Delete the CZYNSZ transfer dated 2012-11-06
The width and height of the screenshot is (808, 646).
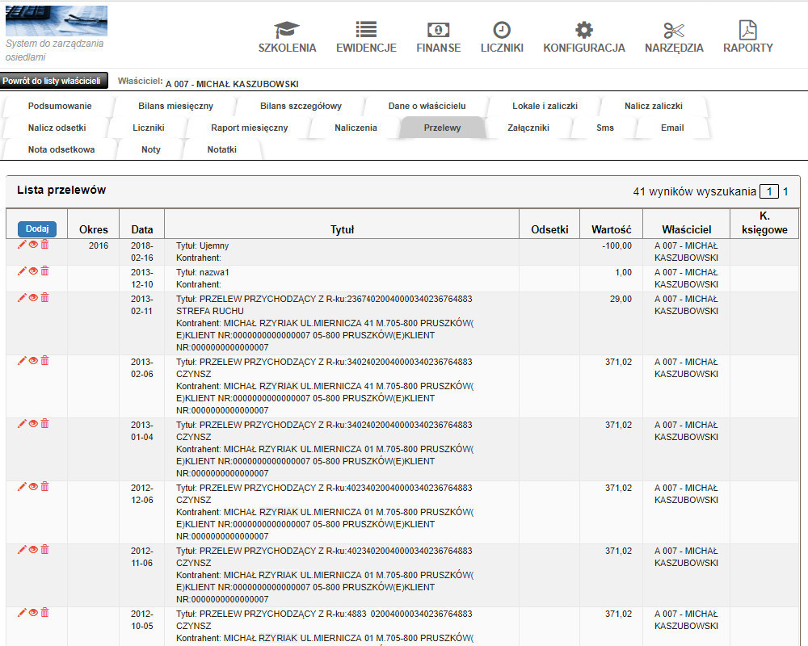44,550
